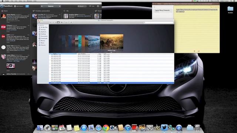Select the NatGeo01.jpg file row
Screen dimensions: 237x133
111,55
